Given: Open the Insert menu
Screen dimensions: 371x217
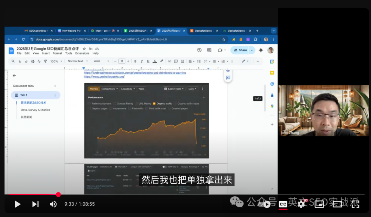Looking at the screenshot, I should point(46,54).
